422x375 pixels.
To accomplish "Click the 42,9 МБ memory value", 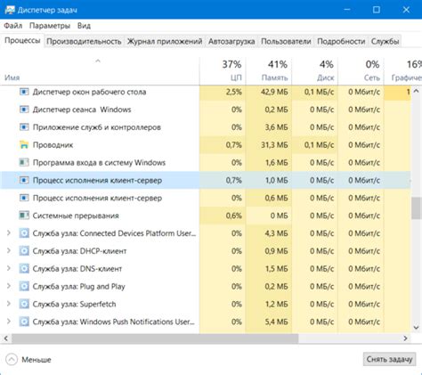I will coord(274,92).
